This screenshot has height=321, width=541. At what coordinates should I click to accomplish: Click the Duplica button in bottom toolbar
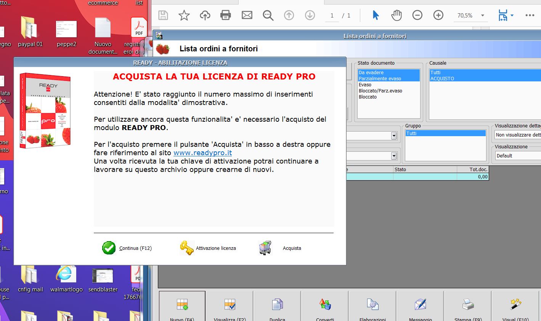coord(277,307)
